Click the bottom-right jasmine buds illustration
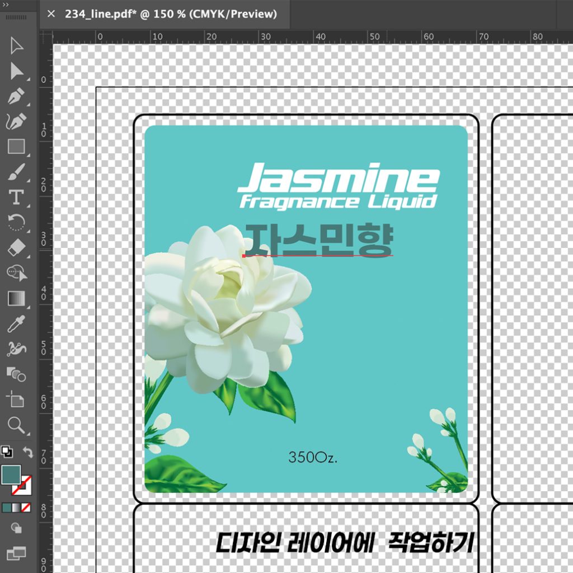Screen dimensions: 573x573 439,450
